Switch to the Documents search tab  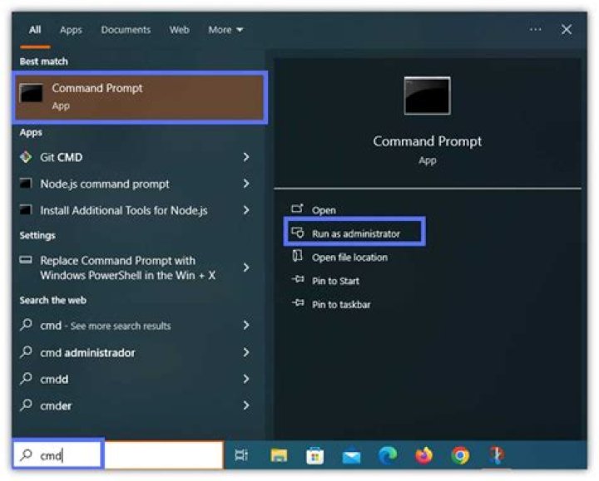(x=126, y=30)
